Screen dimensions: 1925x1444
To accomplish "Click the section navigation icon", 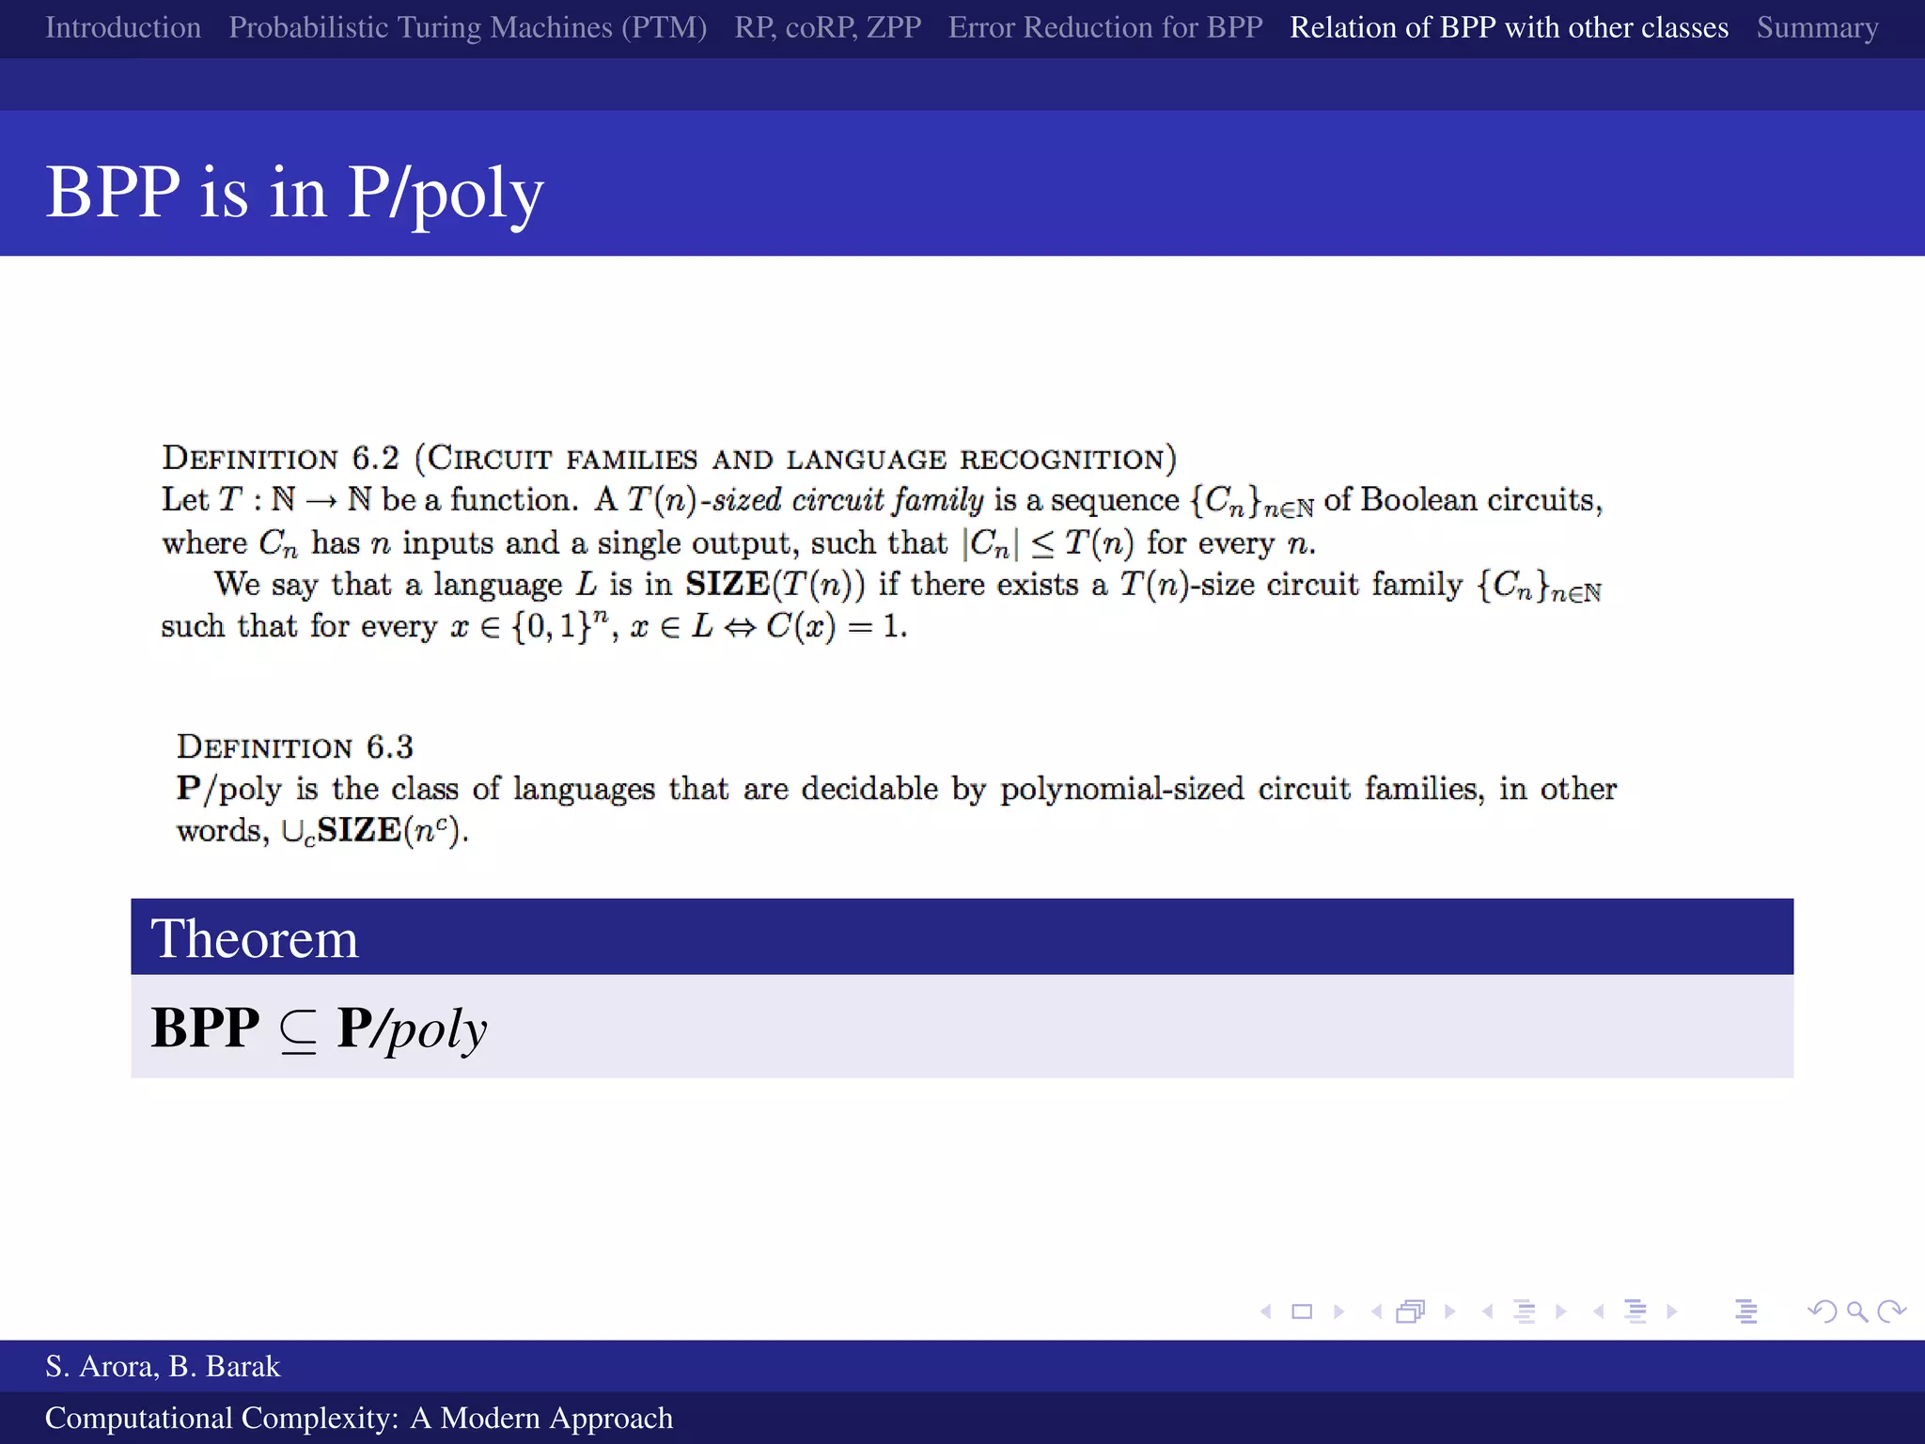I will point(1635,1311).
